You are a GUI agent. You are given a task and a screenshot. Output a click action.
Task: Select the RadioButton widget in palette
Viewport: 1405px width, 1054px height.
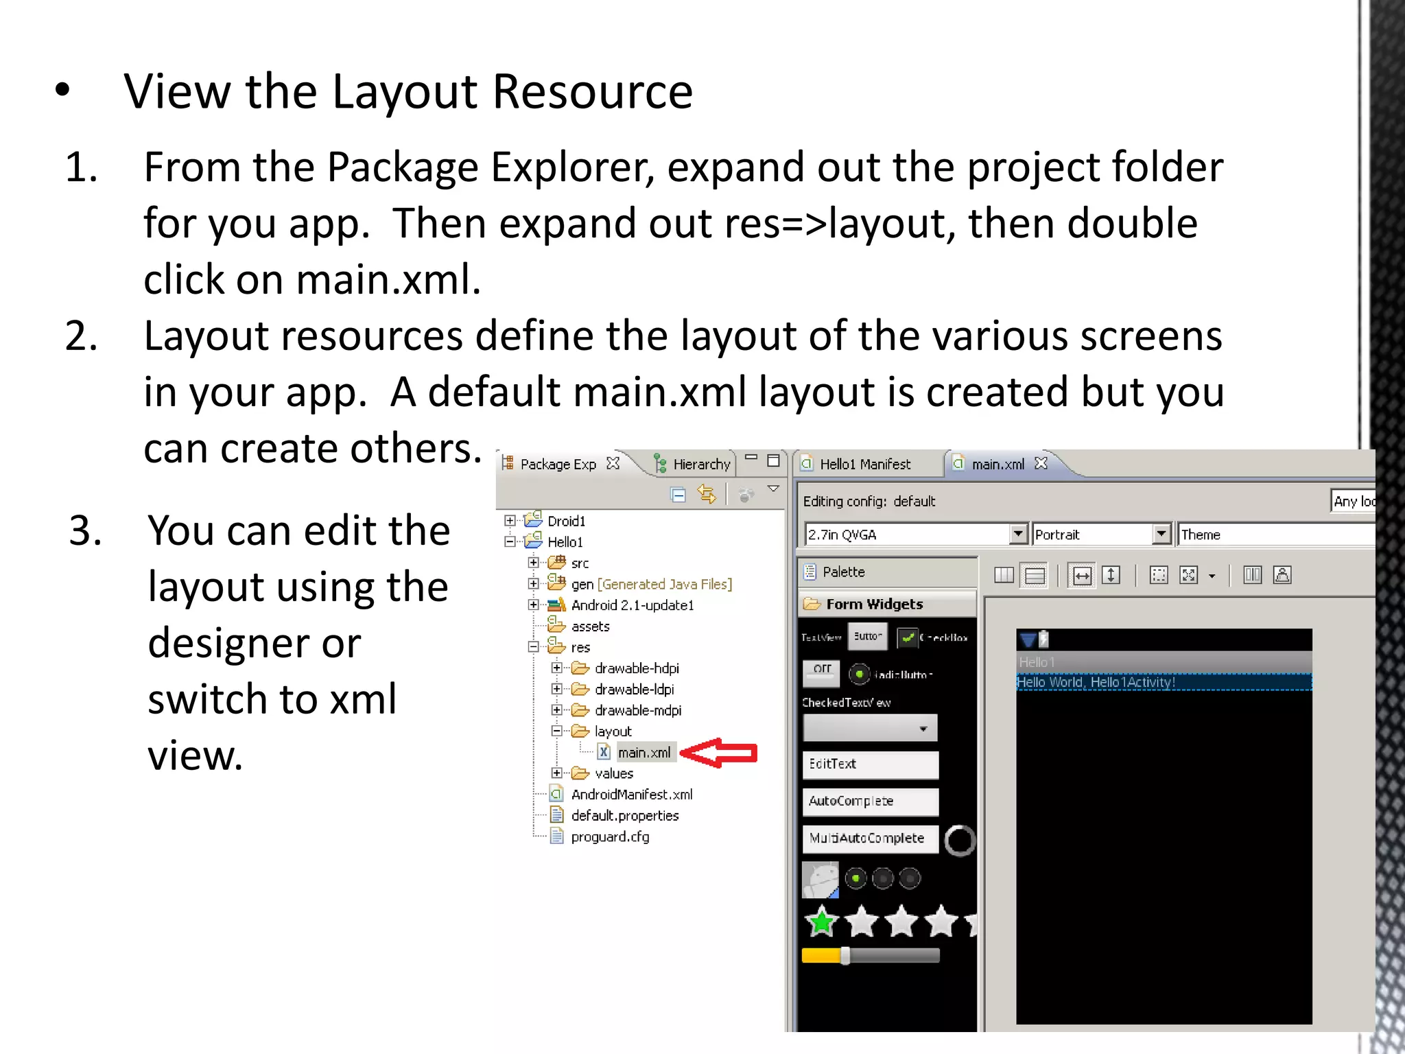860,675
